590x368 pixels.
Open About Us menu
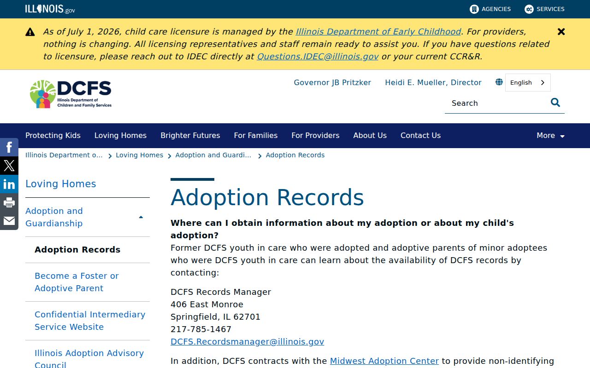click(x=370, y=136)
